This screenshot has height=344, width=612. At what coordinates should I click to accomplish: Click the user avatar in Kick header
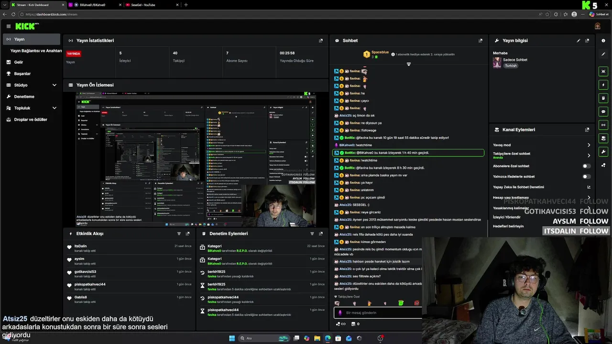click(598, 26)
